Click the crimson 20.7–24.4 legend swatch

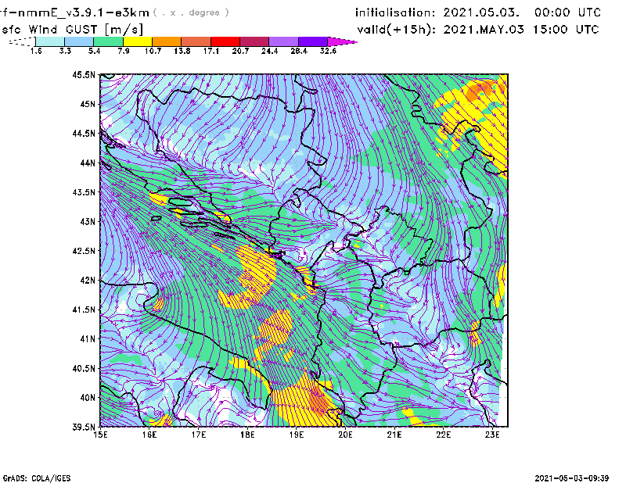pos(254,41)
